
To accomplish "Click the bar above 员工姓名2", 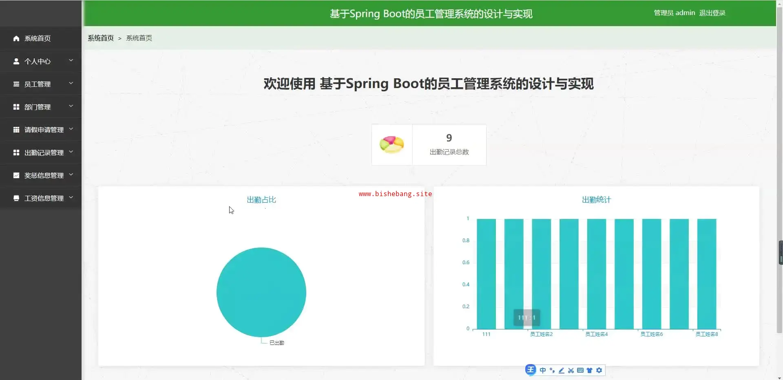I will pos(541,274).
